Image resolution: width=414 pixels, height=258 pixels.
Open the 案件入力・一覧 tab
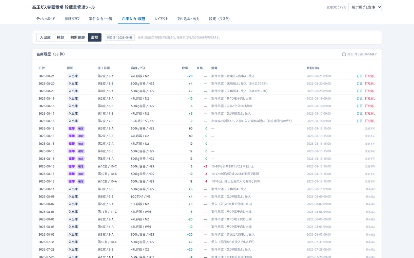pos(101,19)
